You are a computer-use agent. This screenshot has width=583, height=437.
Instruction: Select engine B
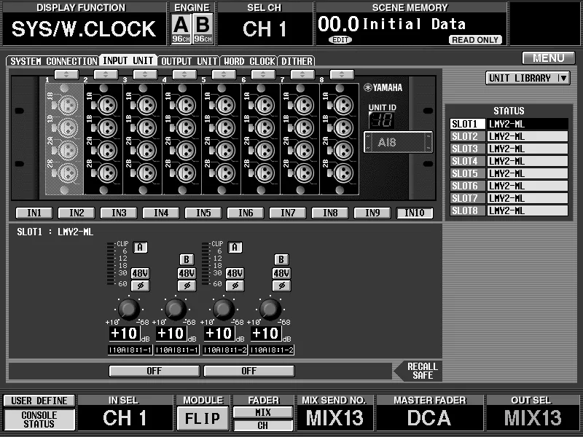[203, 28]
